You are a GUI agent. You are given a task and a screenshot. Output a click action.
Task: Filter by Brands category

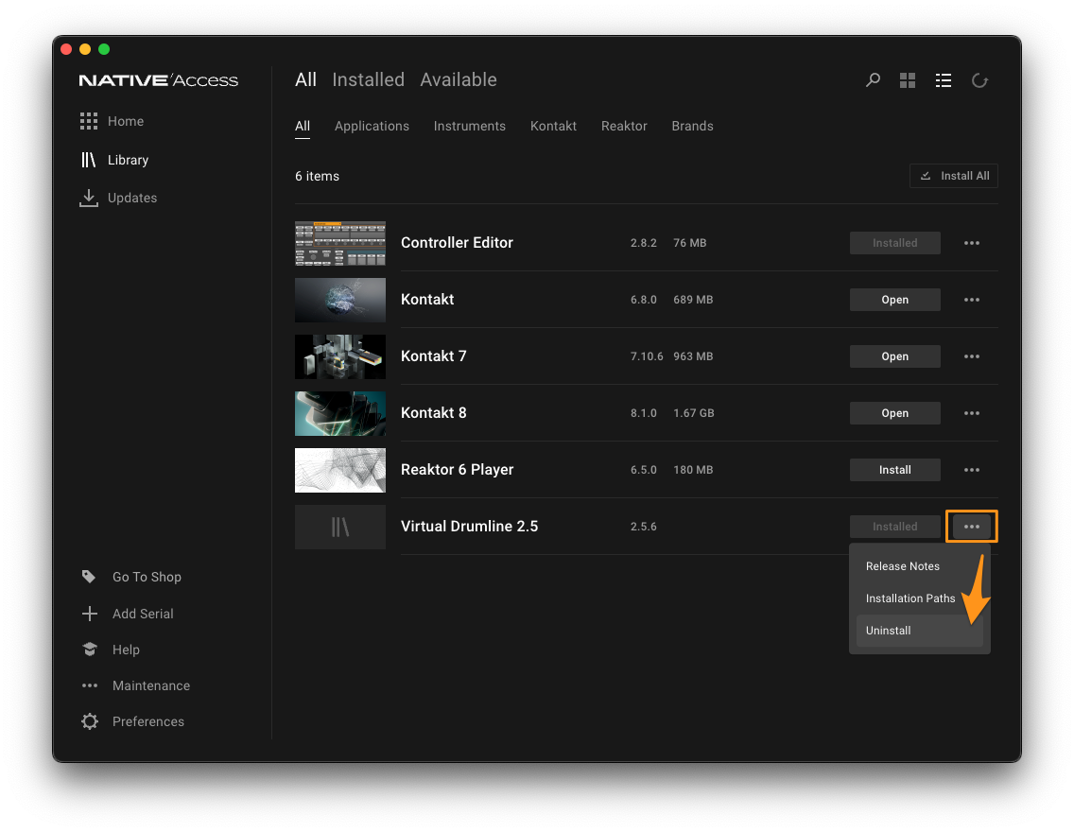[692, 126]
